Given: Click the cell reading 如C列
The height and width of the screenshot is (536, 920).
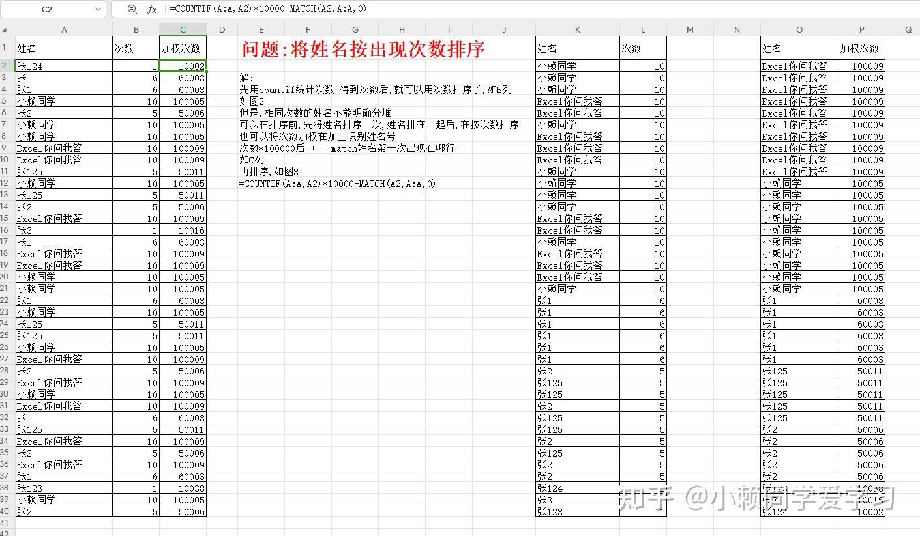Looking at the screenshot, I should pyautogui.click(x=252, y=160).
